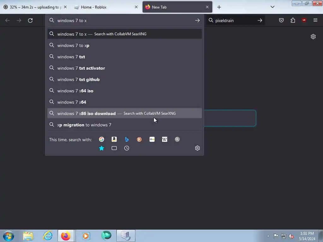This screenshot has height=242, width=323.
Task: Click the pixeldrain search field
Action: coord(235,20)
